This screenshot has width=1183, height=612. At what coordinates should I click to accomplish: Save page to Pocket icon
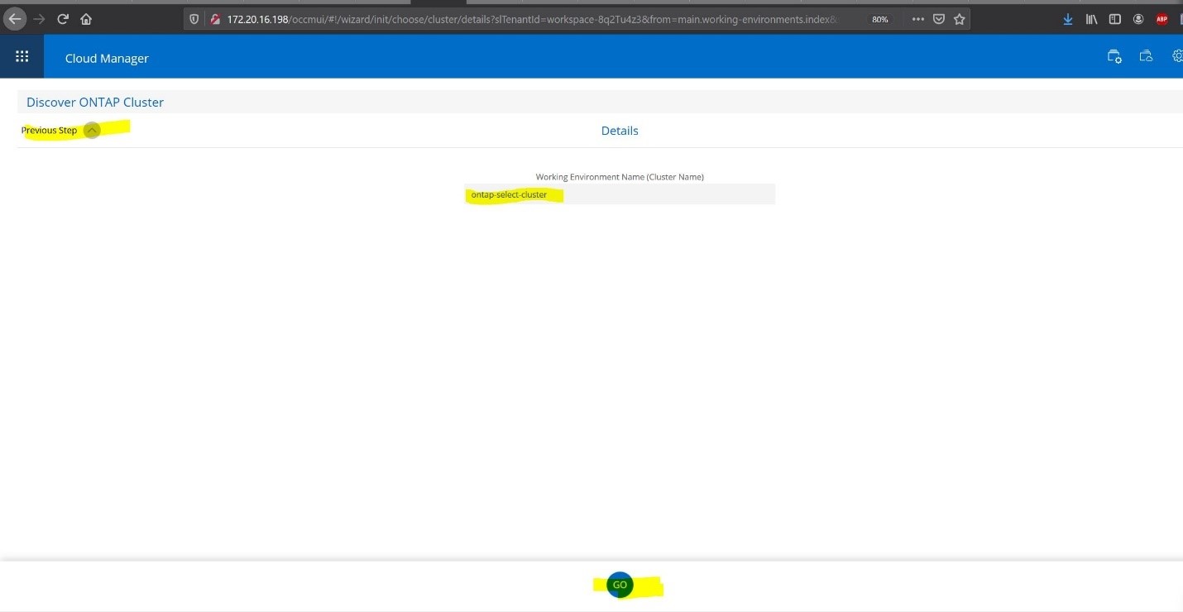pos(939,18)
